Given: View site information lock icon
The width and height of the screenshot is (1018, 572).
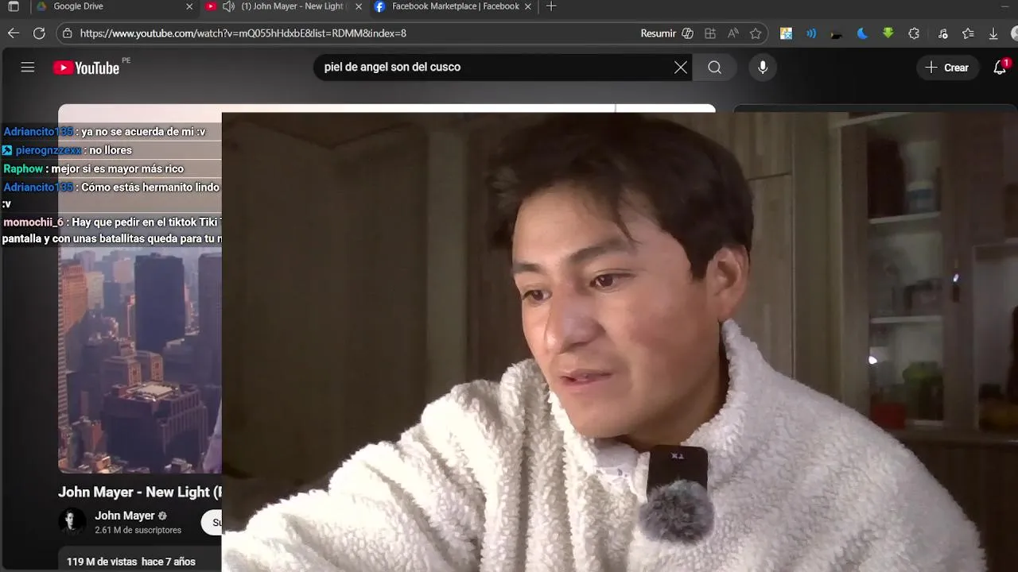Looking at the screenshot, I should (68, 33).
